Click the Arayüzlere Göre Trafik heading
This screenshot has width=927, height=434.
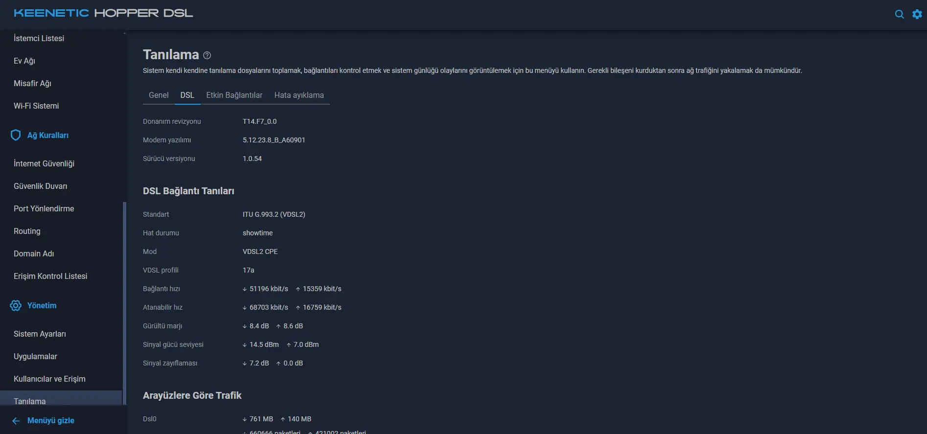pyautogui.click(x=192, y=395)
